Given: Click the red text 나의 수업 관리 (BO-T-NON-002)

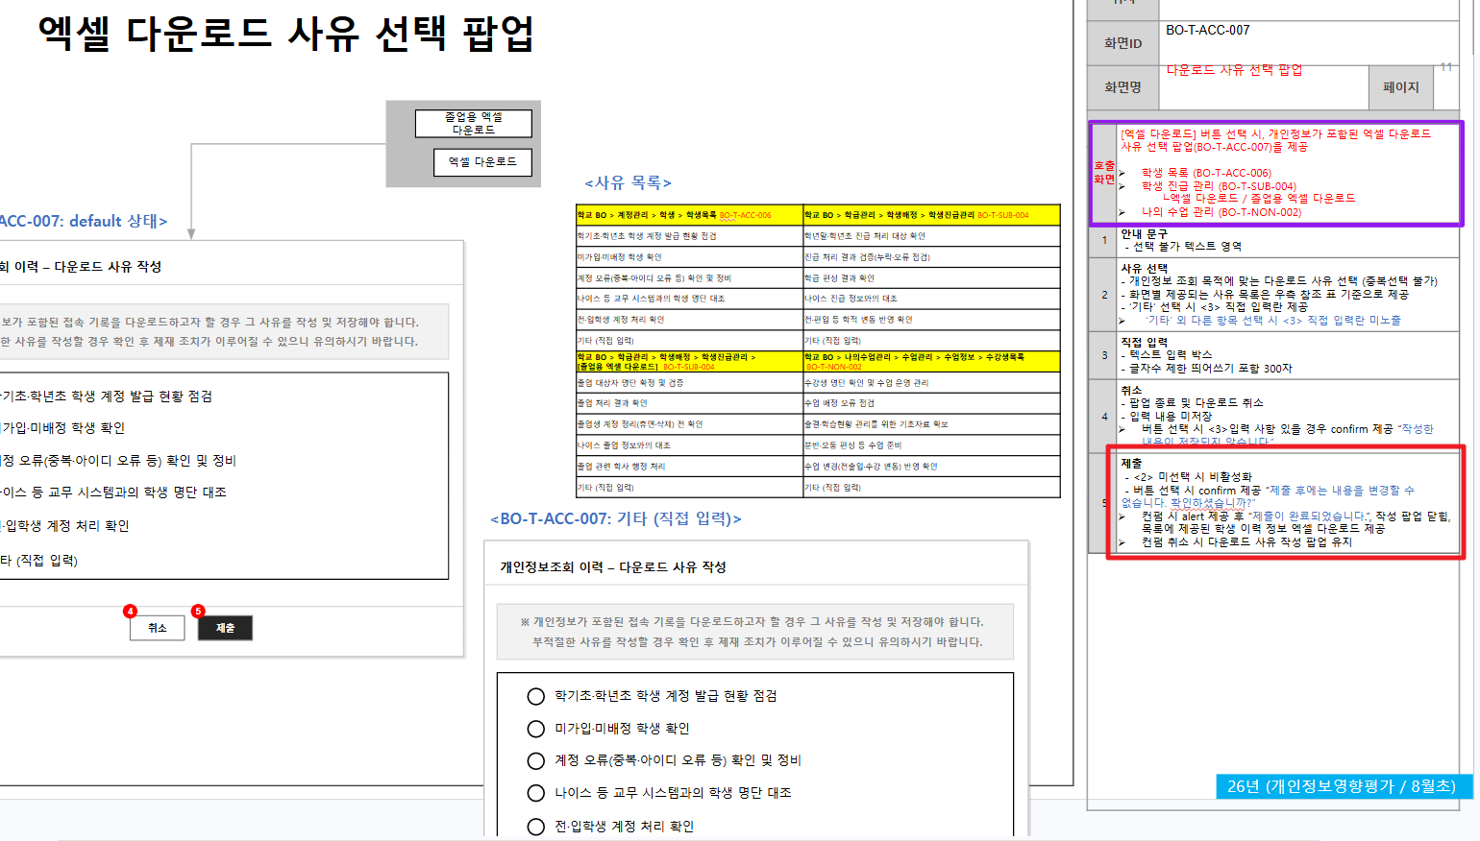Looking at the screenshot, I should tap(1221, 212).
